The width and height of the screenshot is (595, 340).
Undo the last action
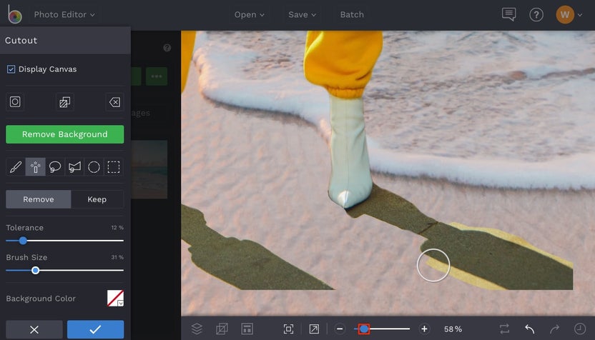click(530, 329)
